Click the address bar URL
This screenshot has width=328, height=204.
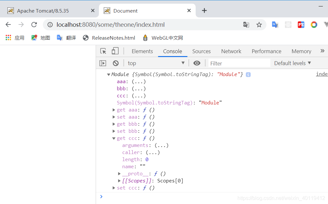(111, 25)
